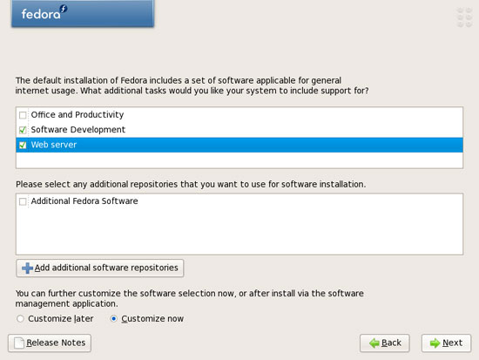
Task: Click the green left arrow on Back
Action: tap(374, 343)
